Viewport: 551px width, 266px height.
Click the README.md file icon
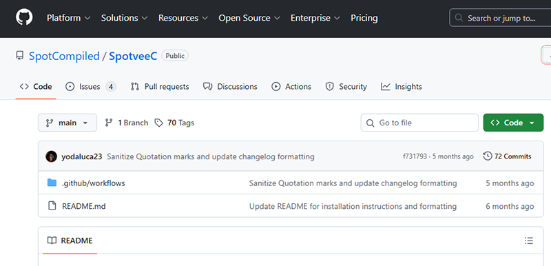[x=52, y=206]
